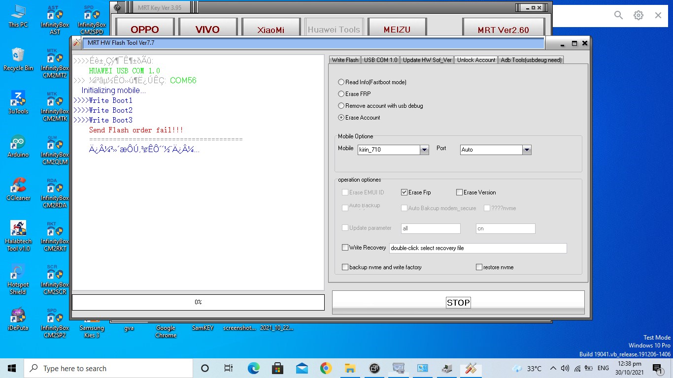Screen dimensions: 673x378
Task: Switch to the USB COM 1.0 tab
Action: click(380, 60)
